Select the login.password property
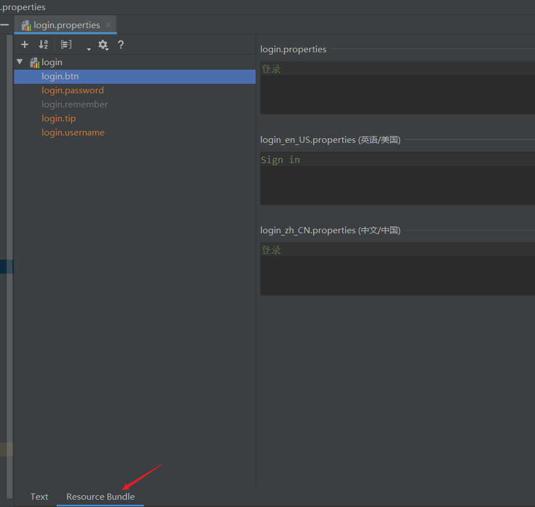Viewport: 535px width, 507px height. (x=72, y=90)
